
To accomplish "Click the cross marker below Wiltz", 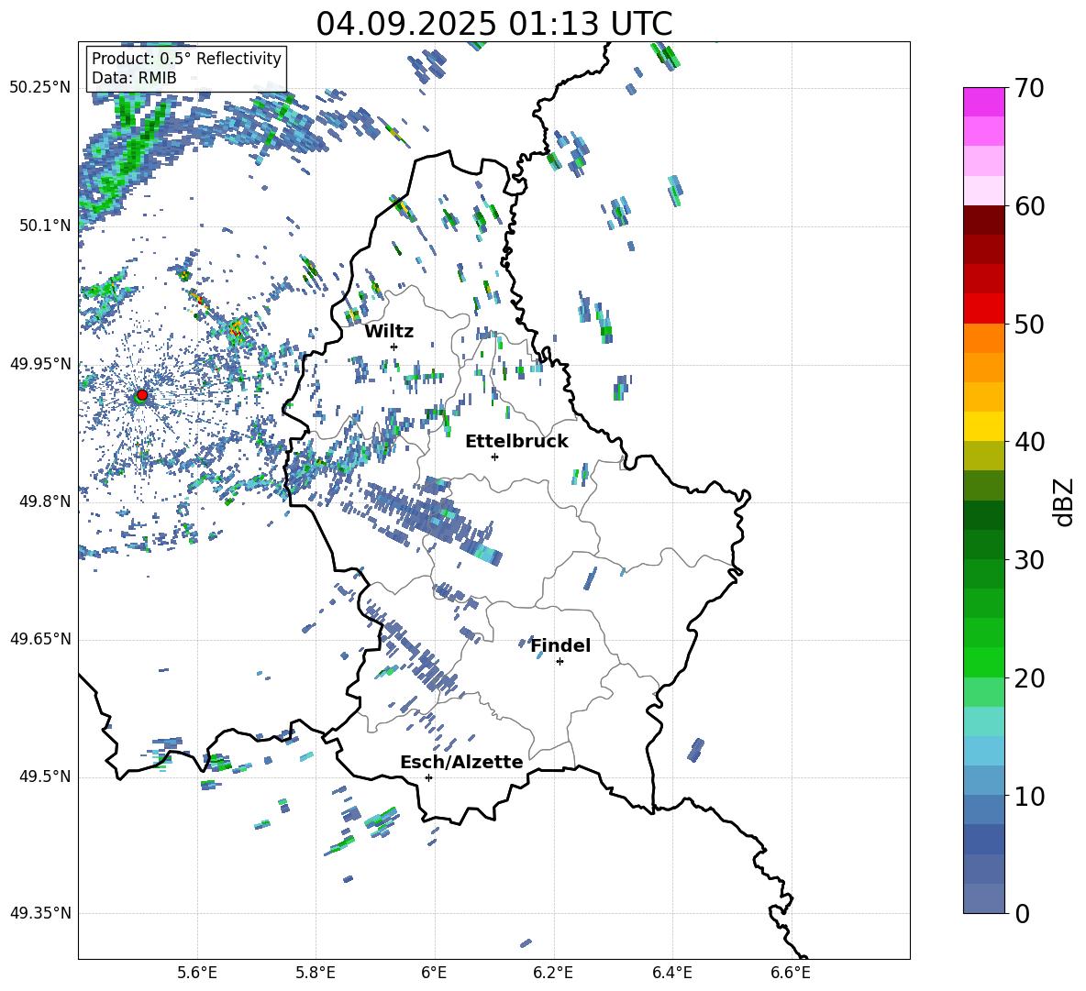I will click(x=394, y=347).
